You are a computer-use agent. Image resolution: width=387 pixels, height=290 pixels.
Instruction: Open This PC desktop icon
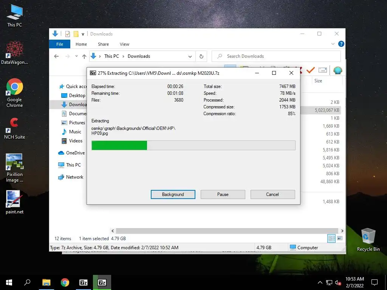click(15, 15)
